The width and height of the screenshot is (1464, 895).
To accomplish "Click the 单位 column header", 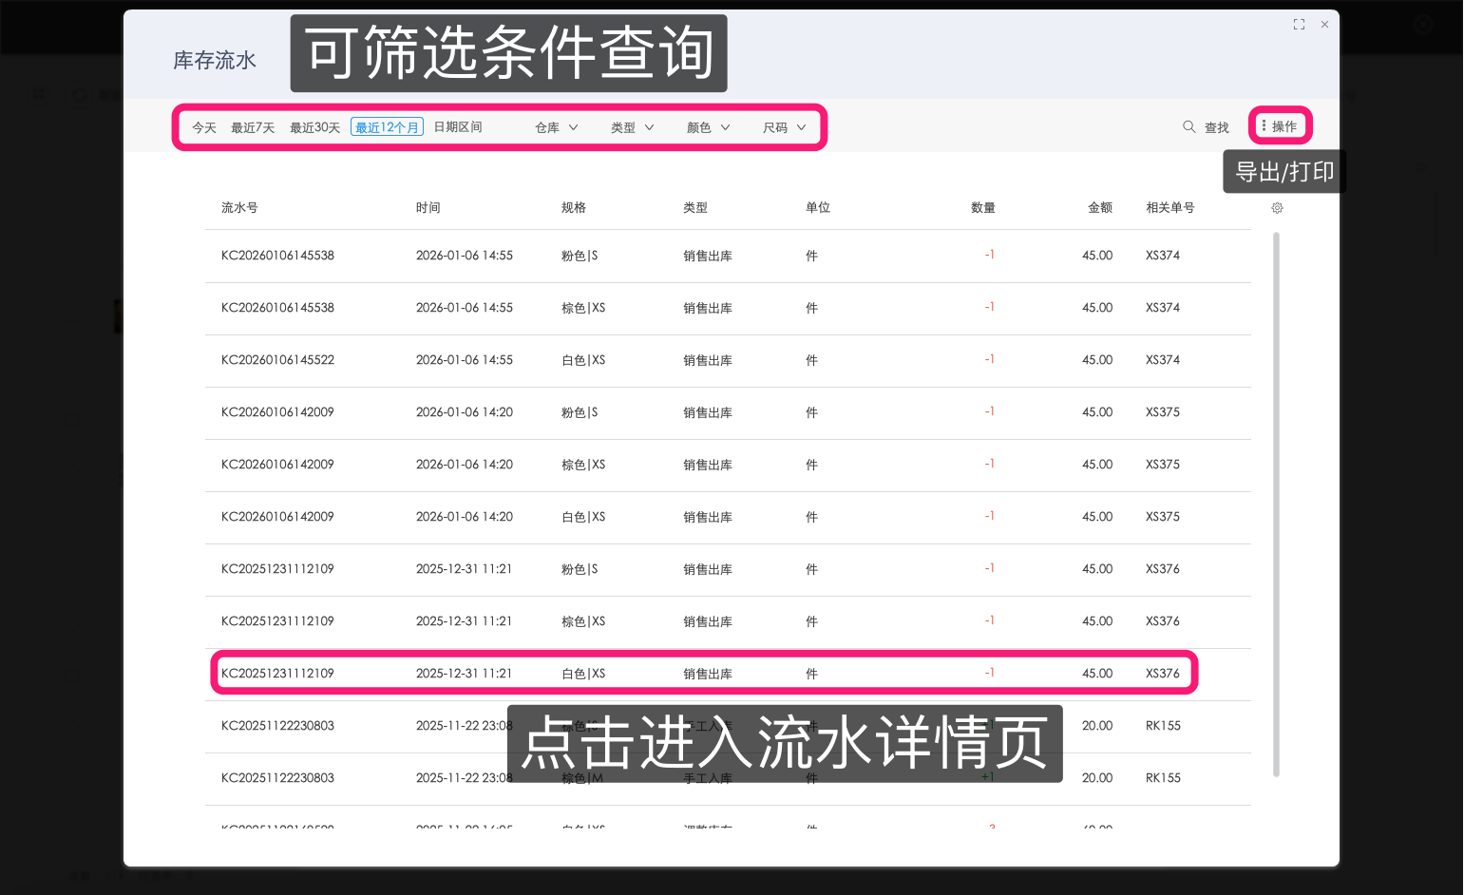I will pyautogui.click(x=818, y=208).
